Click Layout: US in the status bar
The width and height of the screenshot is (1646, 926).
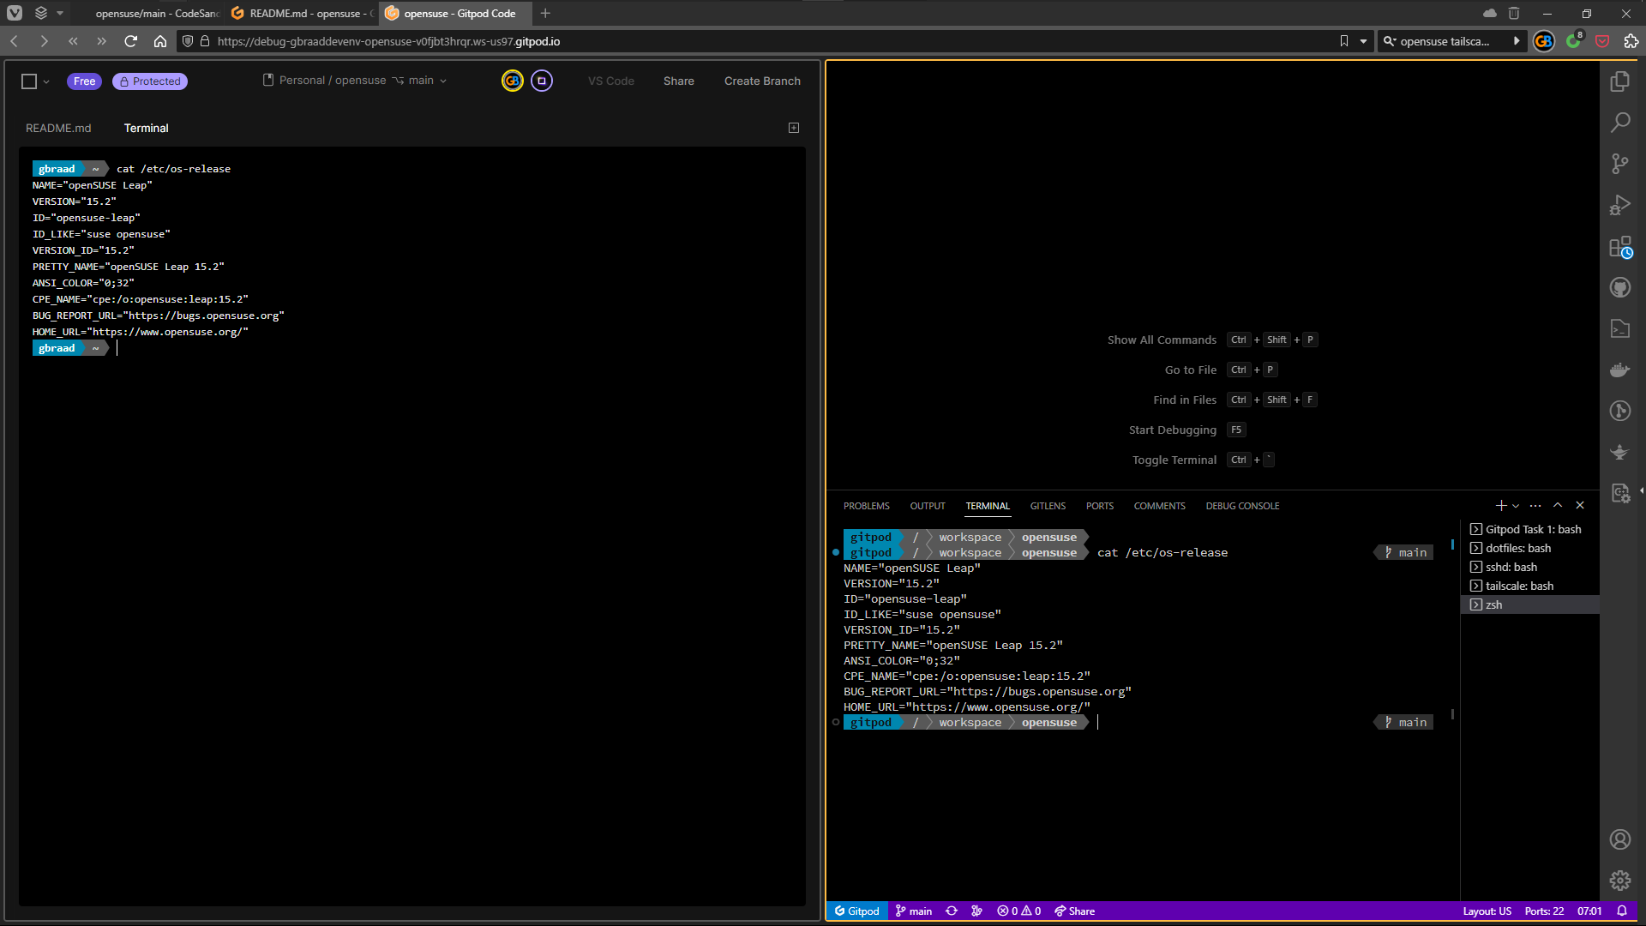(1487, 911)
